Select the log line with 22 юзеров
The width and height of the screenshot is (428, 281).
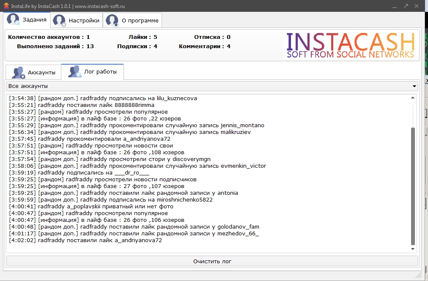coord(95,119)
